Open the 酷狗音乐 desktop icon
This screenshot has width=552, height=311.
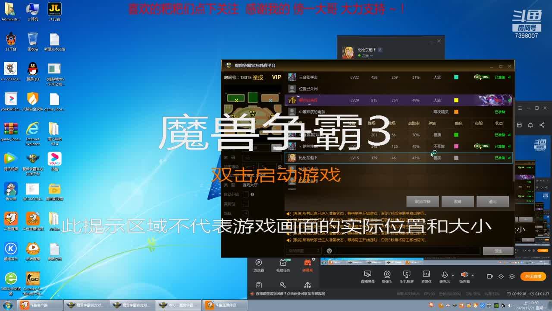pos(11,251)
